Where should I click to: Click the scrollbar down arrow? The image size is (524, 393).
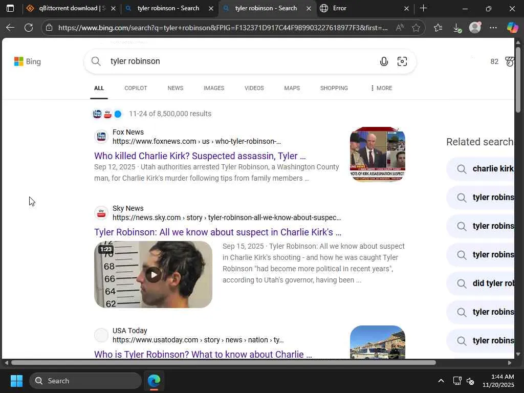[518, 354]
